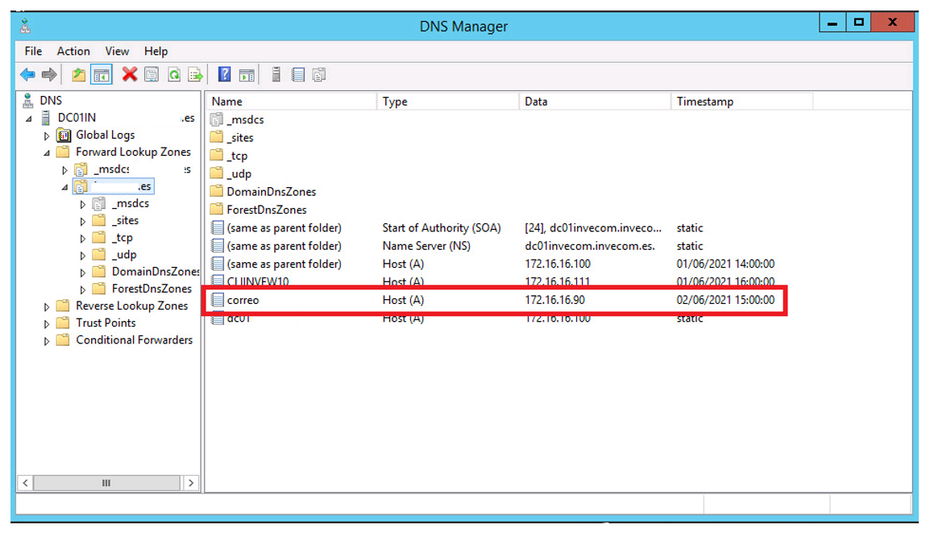
Task: Click the Export List toolbar icon
Action: tap(196, 75)
